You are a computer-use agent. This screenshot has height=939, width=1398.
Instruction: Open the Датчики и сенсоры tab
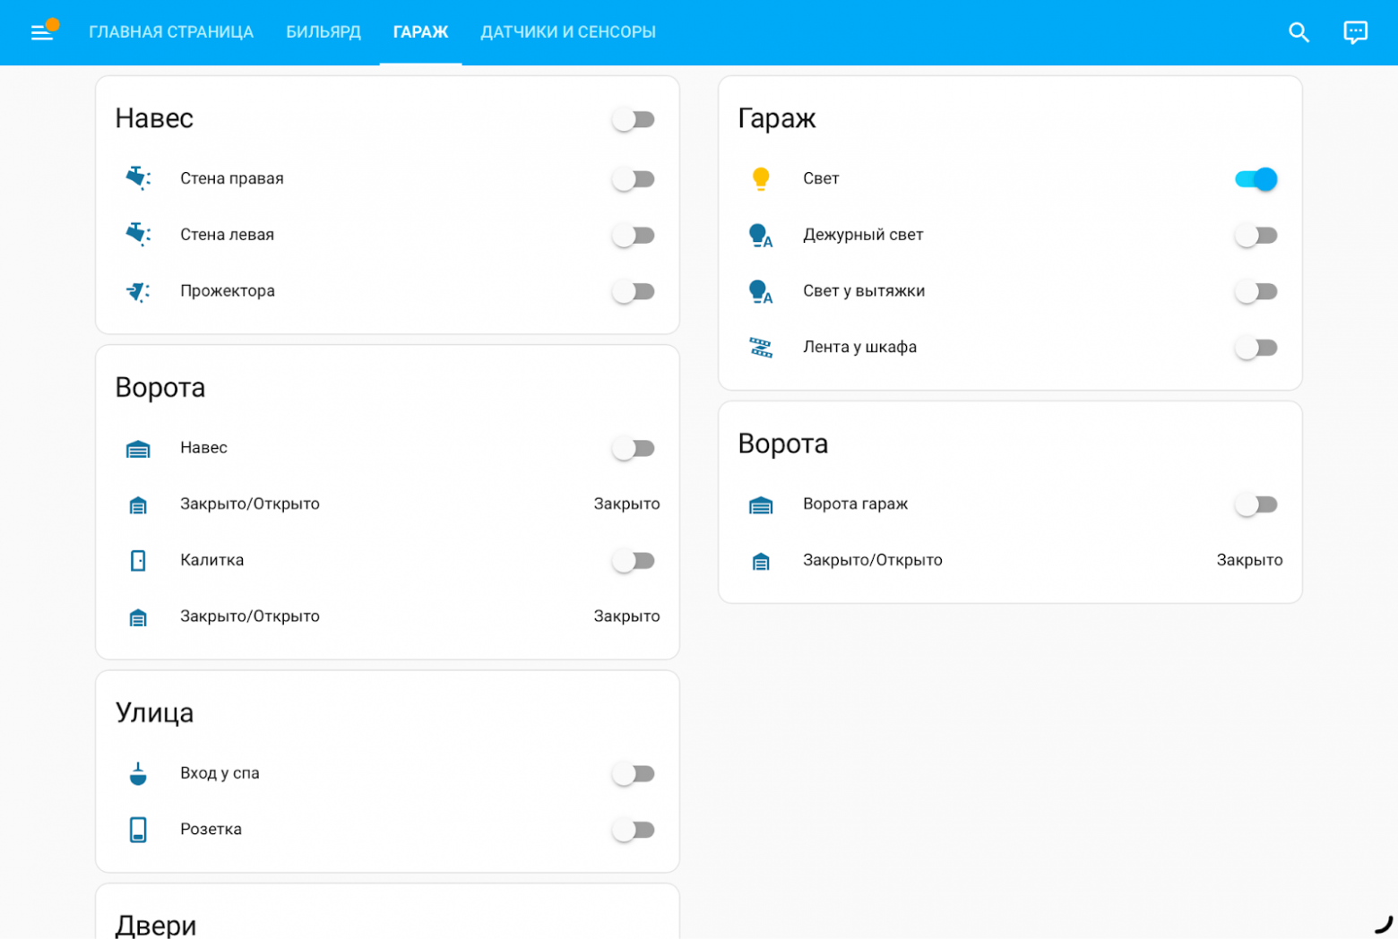(568, 32)
